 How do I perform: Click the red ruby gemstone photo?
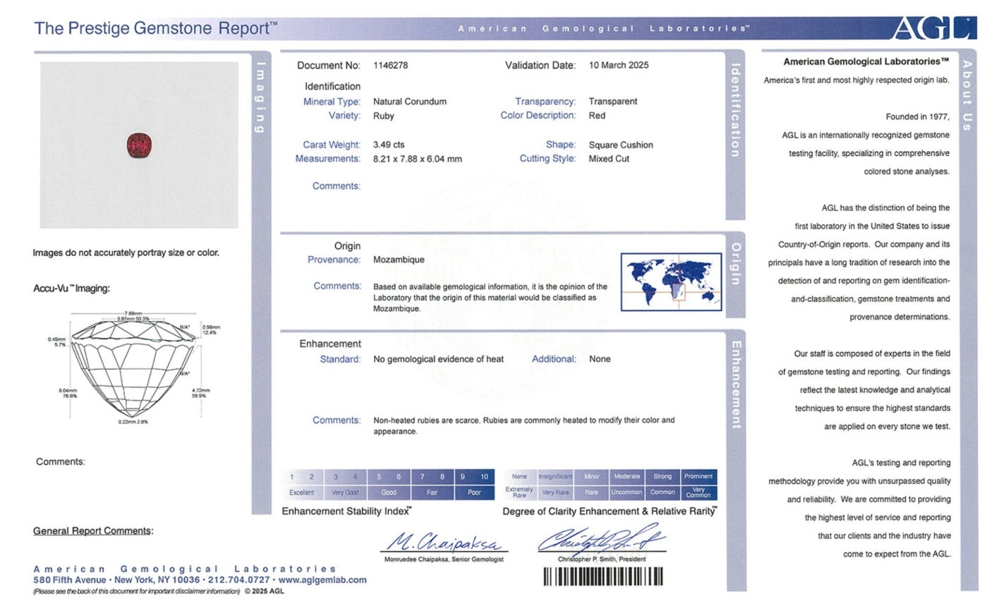(x=139, y=145)
